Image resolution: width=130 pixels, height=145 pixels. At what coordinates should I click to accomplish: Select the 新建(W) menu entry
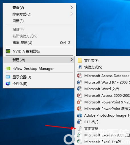pos(39,60)
